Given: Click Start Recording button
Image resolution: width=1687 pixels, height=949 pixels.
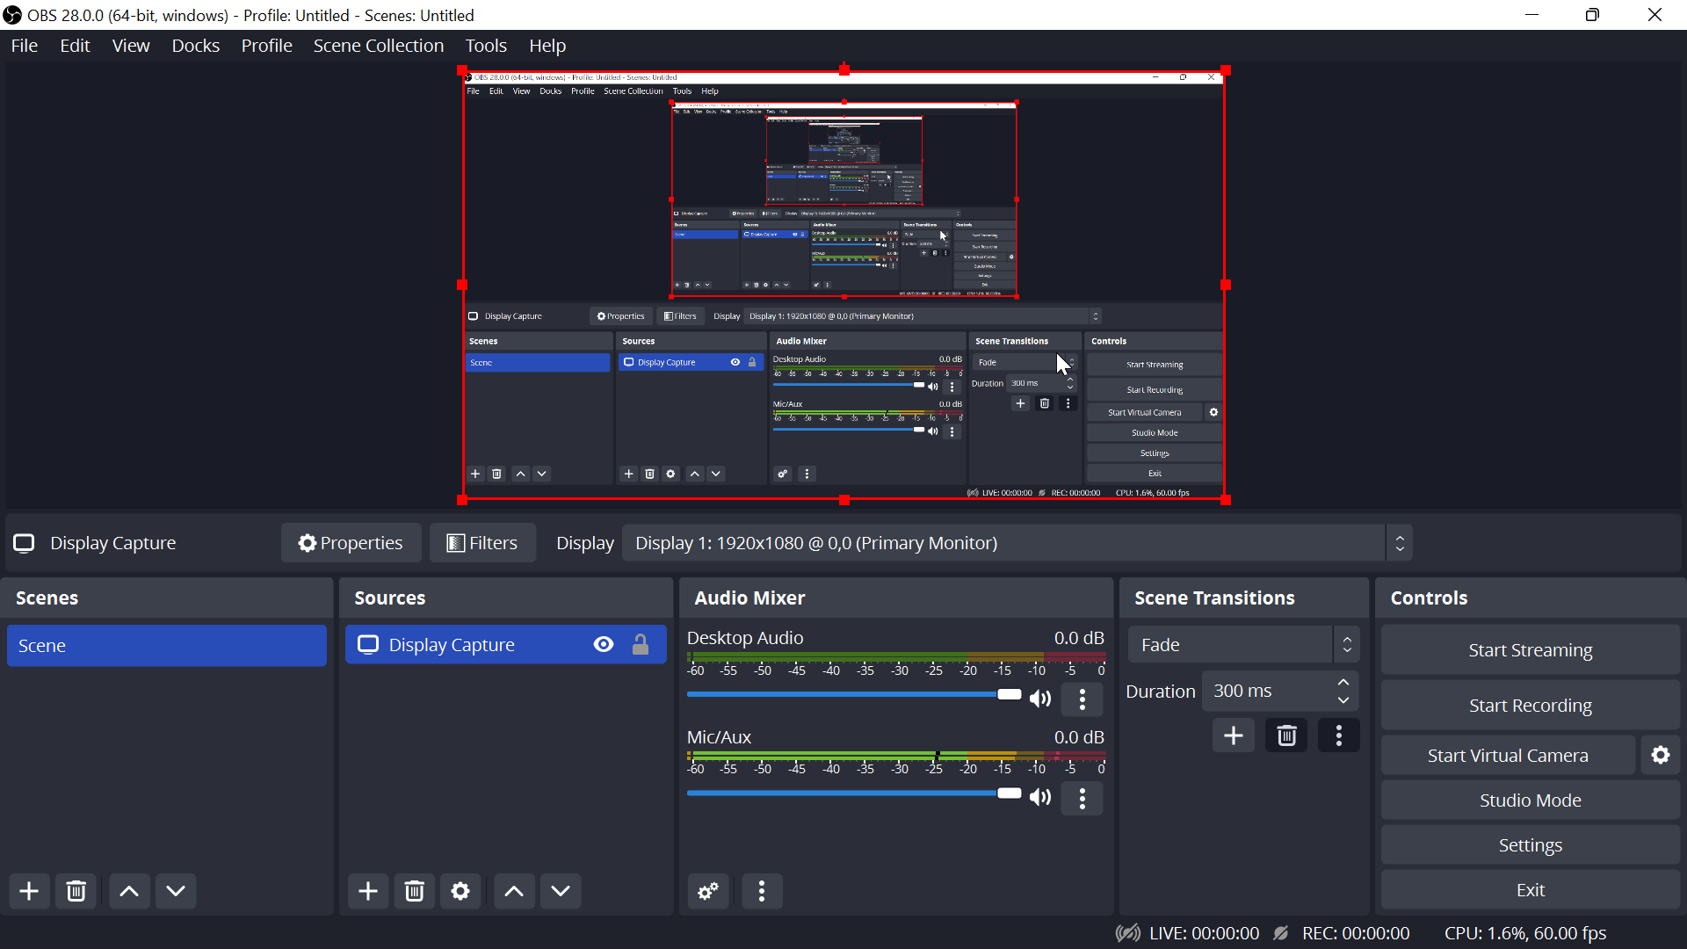Looking at the screenshot, I should tap(1531, 705).
